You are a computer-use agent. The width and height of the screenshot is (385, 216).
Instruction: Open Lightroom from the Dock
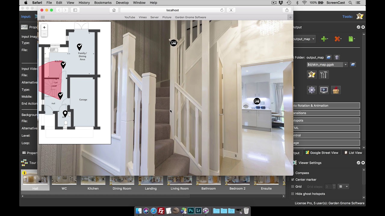coord(198,211)
